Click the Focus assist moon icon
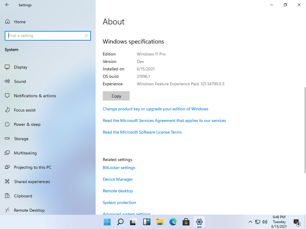Viewport: 306px width, 229px height. 7,110
